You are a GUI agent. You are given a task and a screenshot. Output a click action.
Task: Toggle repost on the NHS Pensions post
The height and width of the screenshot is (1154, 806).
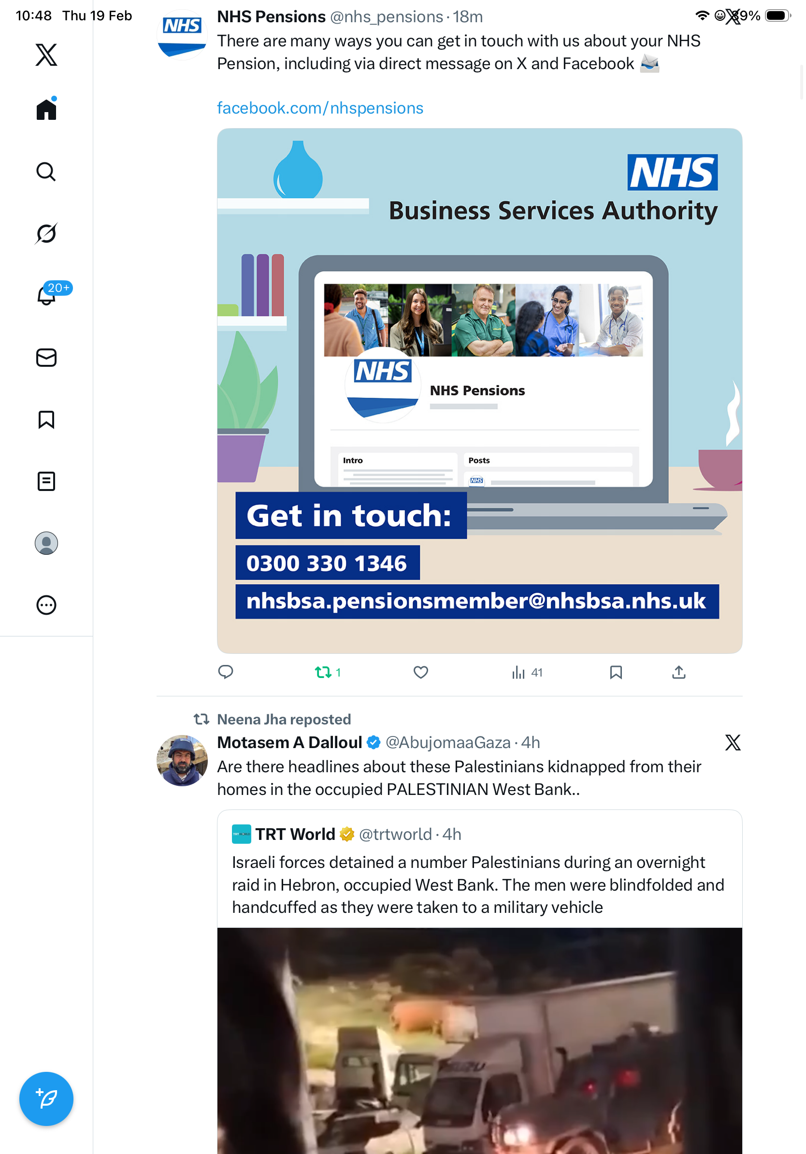click(x=328, y=672)
